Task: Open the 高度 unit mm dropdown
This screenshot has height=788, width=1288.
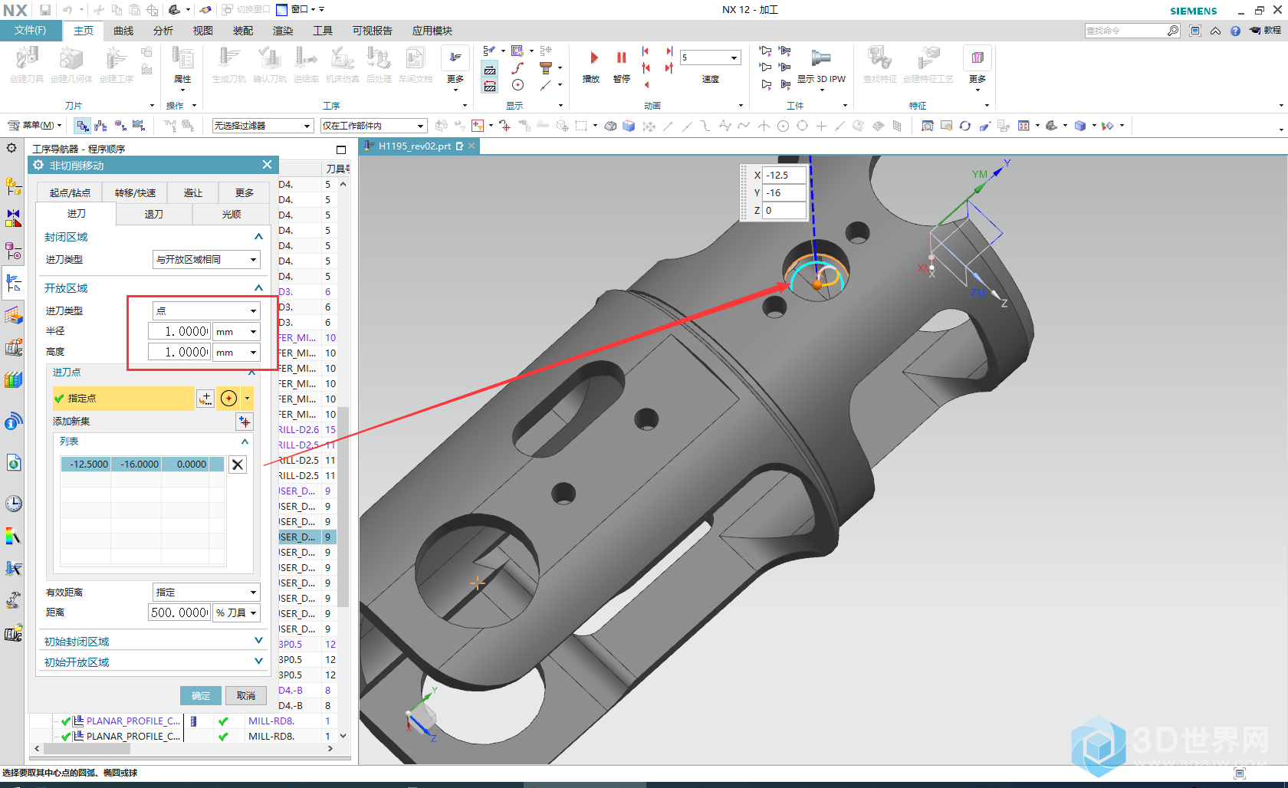Action: pyautogui.click(x=236, y=353)
